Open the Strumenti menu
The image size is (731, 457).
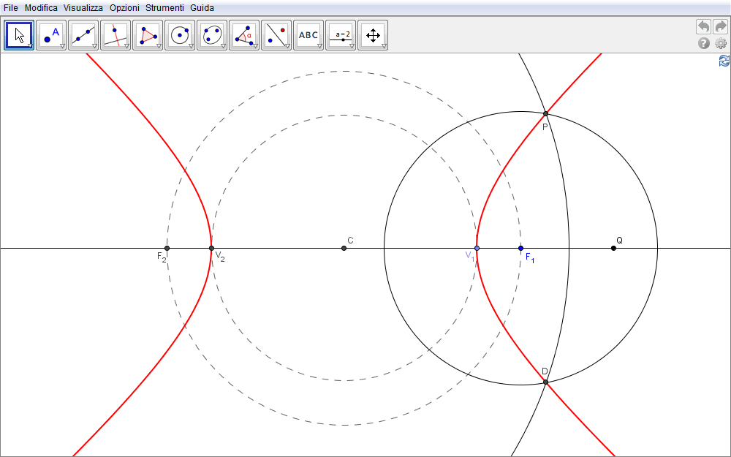point(164,7)
